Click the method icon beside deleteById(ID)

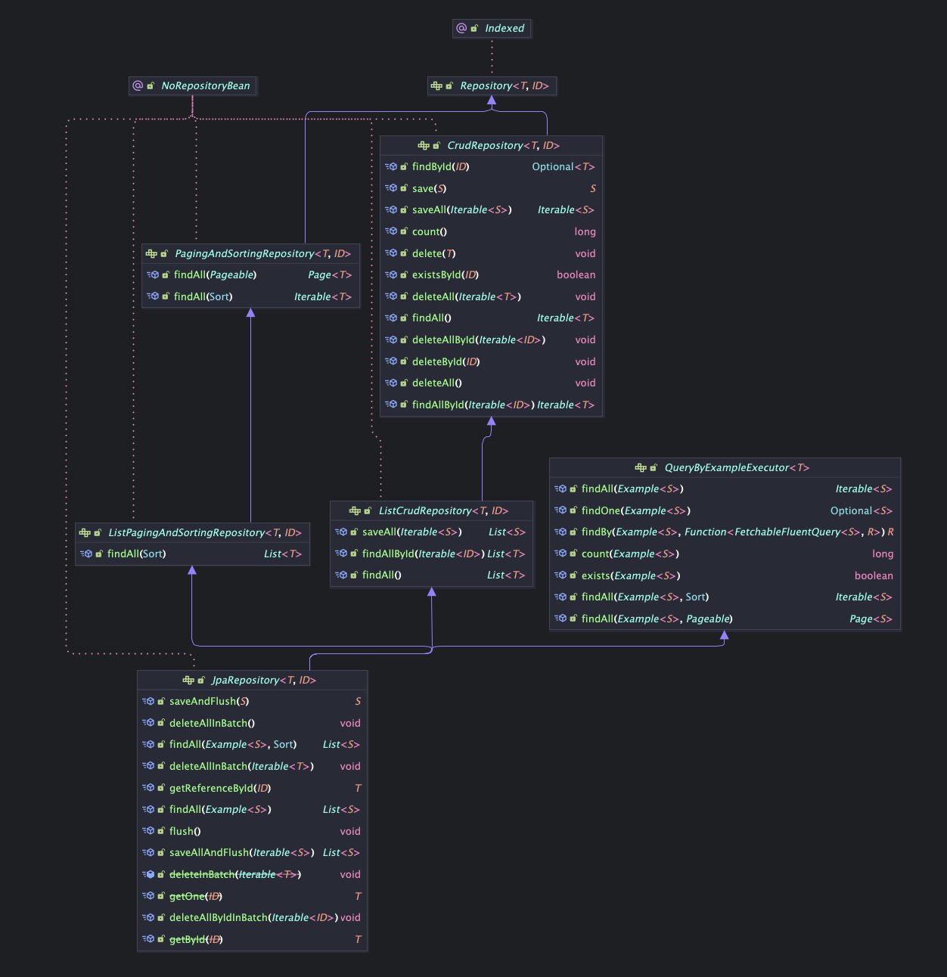tap(391, 361)
